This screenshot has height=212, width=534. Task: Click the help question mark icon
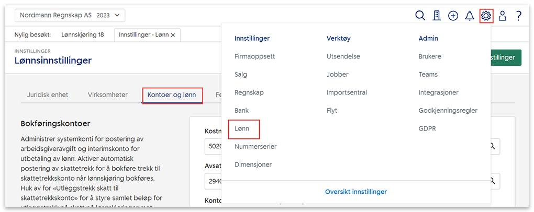(518, 16)
